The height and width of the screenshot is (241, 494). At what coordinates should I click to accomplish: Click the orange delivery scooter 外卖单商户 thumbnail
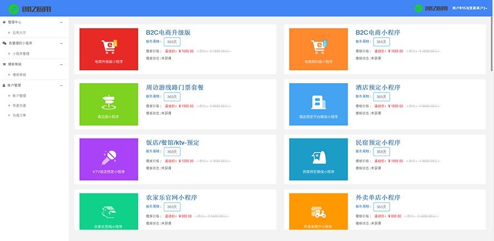[x=319, y=212]
